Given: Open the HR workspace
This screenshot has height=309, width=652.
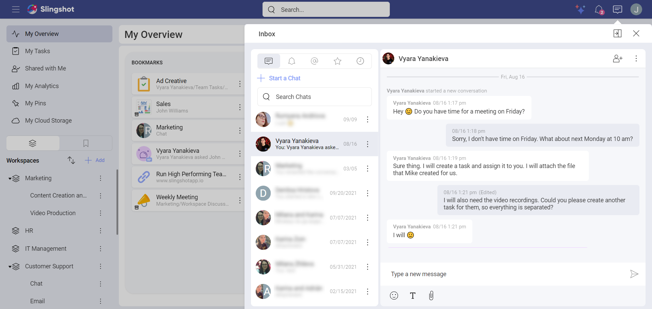Looking at the screenshot, I should click(x=29, y=231).
